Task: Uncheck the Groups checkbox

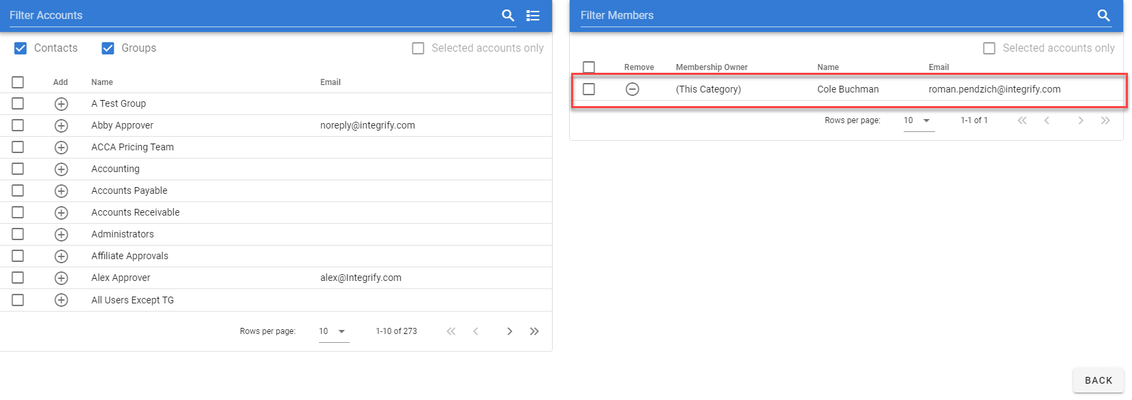Action: click(x=108, y=48)
